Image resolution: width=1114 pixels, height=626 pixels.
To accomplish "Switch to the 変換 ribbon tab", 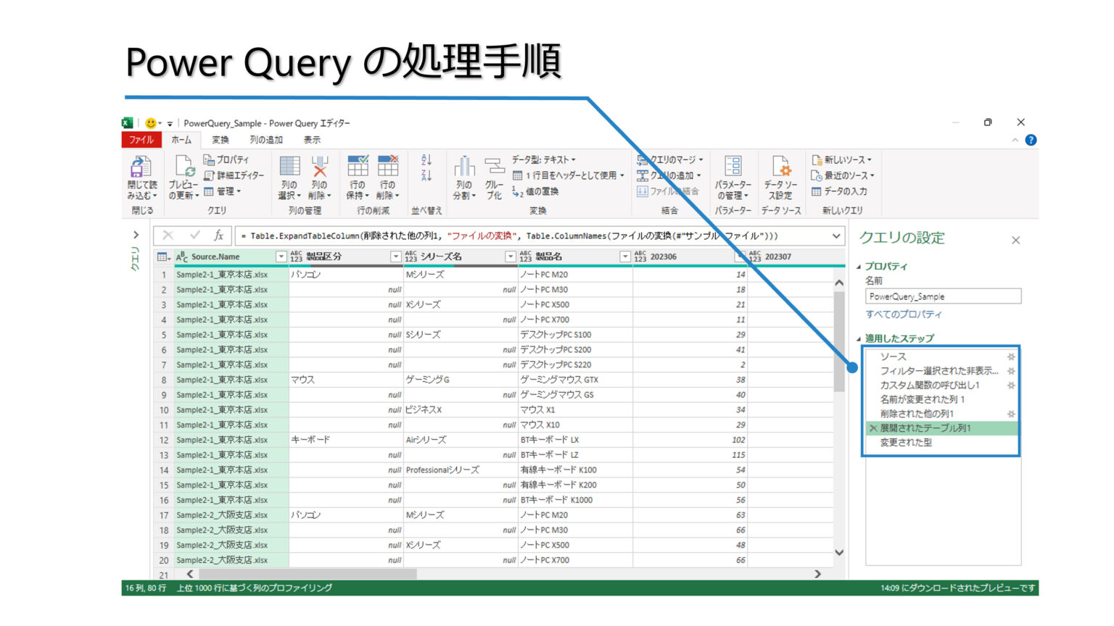I will [x=220, y=140].
